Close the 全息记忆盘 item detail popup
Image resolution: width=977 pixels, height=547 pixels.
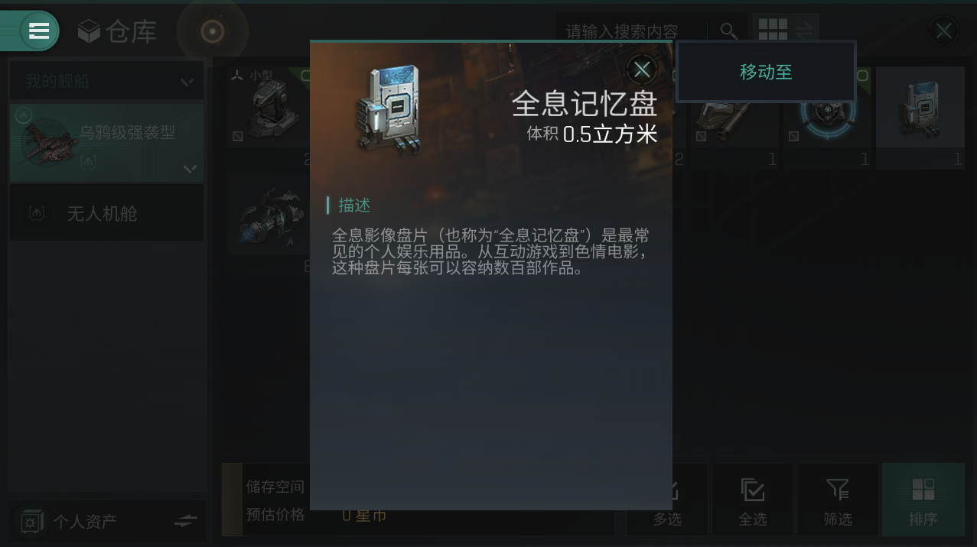[642, 70]
